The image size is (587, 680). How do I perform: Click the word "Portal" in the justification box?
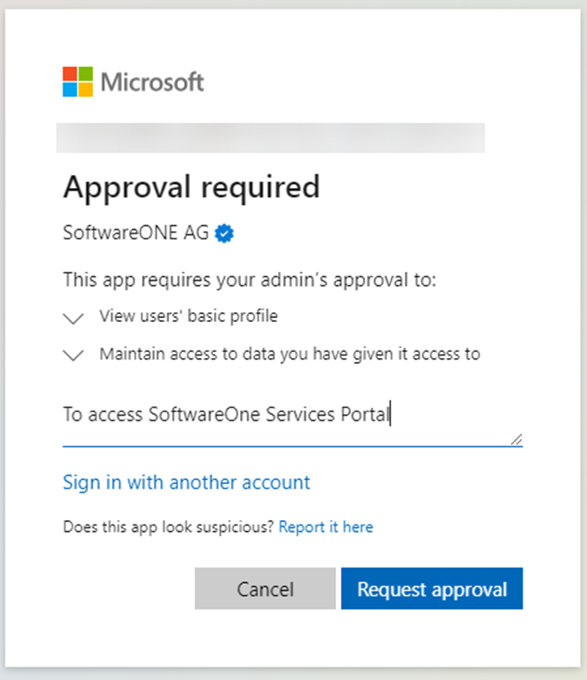[365, 415]
